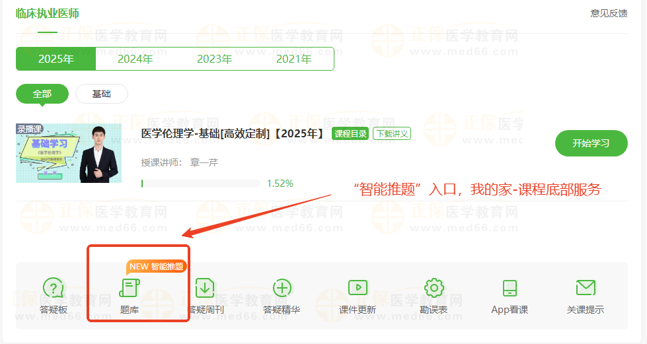Click the NEW 智能推题 badge
This screenshot has width=647, height=344.
point(157,267)
